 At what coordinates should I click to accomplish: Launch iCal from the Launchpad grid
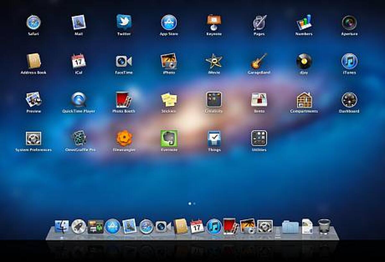point(79,61)
